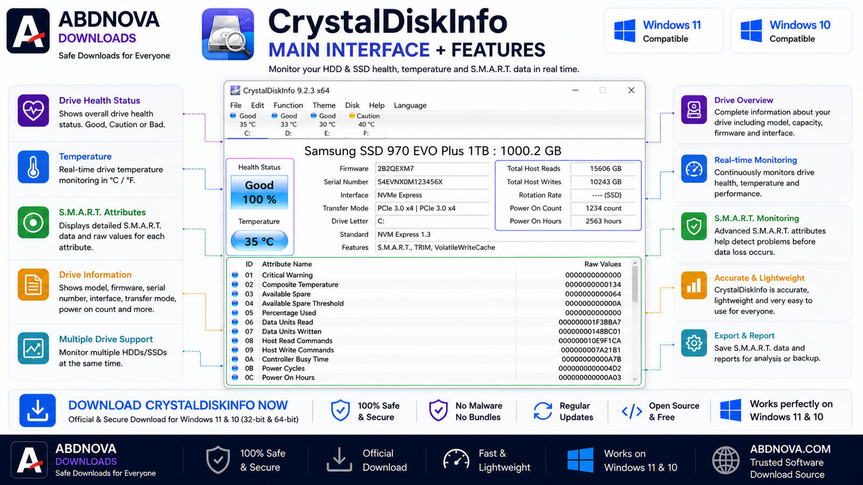Click the Drive Health Status heart icon
Screen dimensions: 863x485
point(33,110)
